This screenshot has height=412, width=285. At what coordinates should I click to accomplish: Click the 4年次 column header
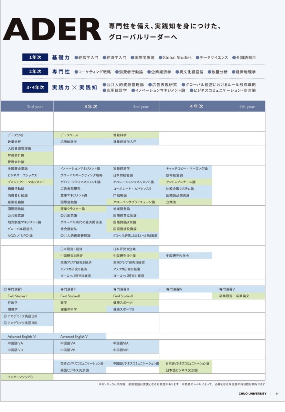click(196, 106)
